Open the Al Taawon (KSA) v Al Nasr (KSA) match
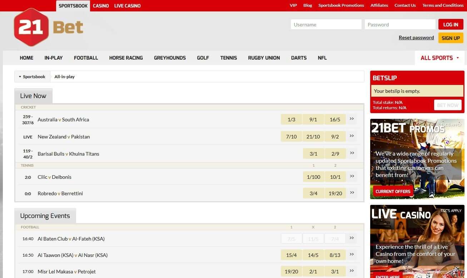Image resolution: width=467 pixels, height=278 pixels. tap(73, 255)
